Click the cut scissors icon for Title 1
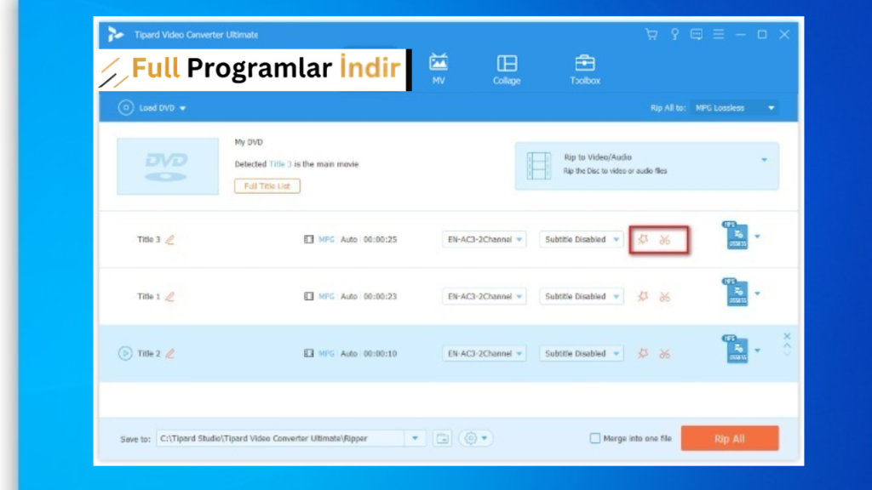872x490 pixels. tap(664, 297)
